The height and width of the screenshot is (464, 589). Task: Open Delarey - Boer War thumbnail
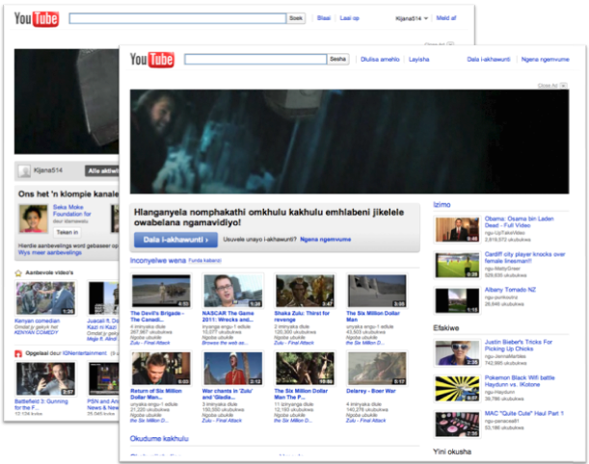[377, 369]
